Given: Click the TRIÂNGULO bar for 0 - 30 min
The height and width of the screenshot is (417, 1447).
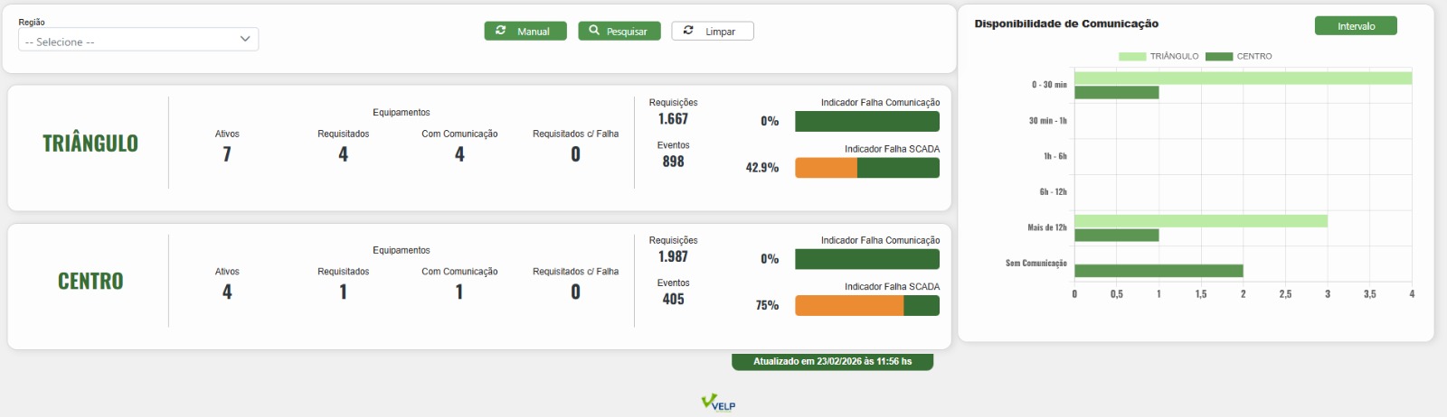Looking at the screenshot, I should [1243, 79].
